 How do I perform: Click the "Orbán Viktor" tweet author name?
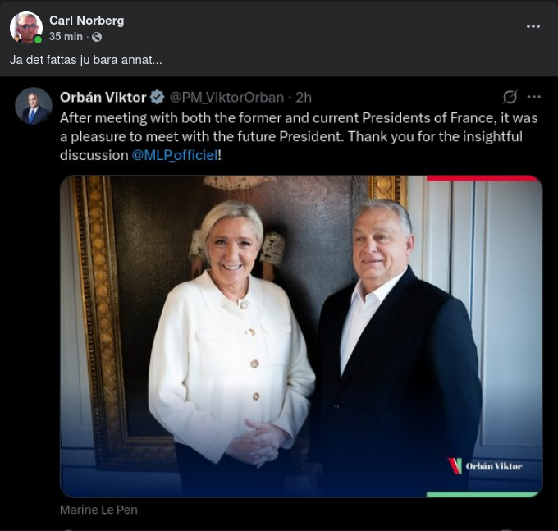click(101, 98)
